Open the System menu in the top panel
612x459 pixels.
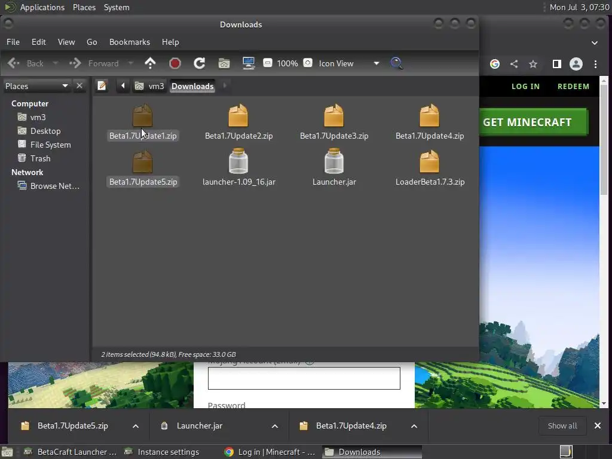(x=117, y=7)
